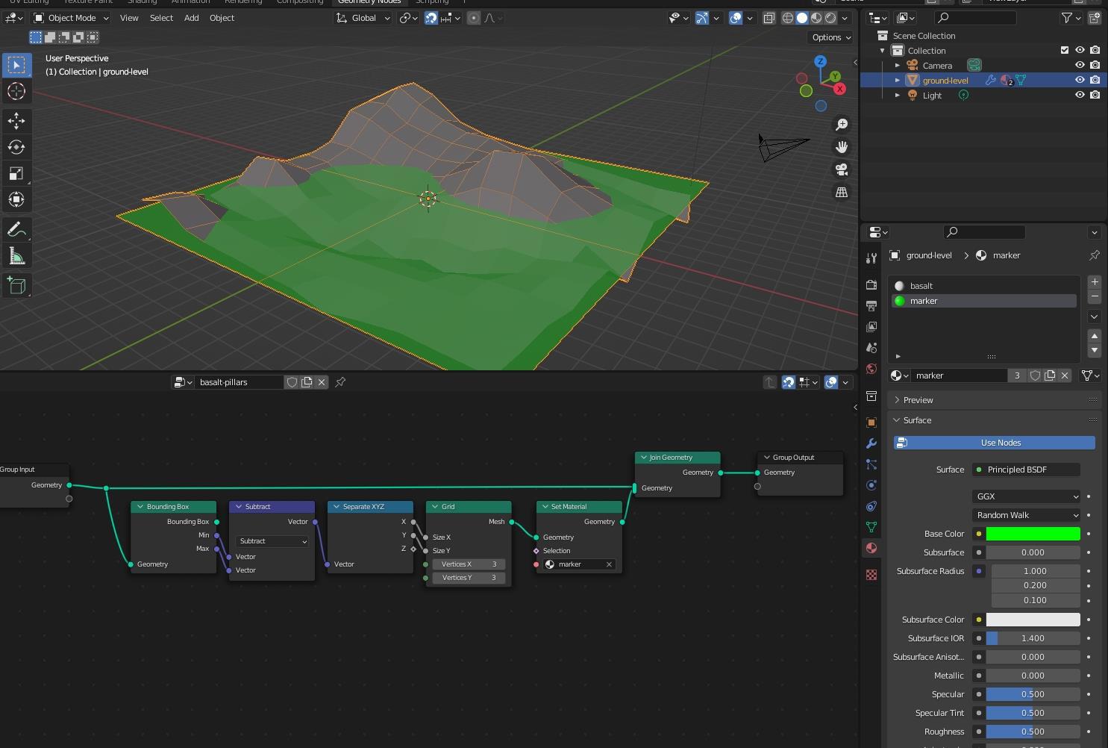Select the Move tool in the viewport toolbar
Viewport: 1108px width, 748px height.
[16, 120]
